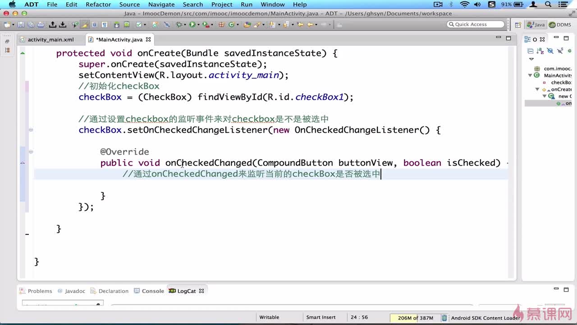Open the Refactor menu
The width and height of the screenshot is (577, 325).
(98, 5)
